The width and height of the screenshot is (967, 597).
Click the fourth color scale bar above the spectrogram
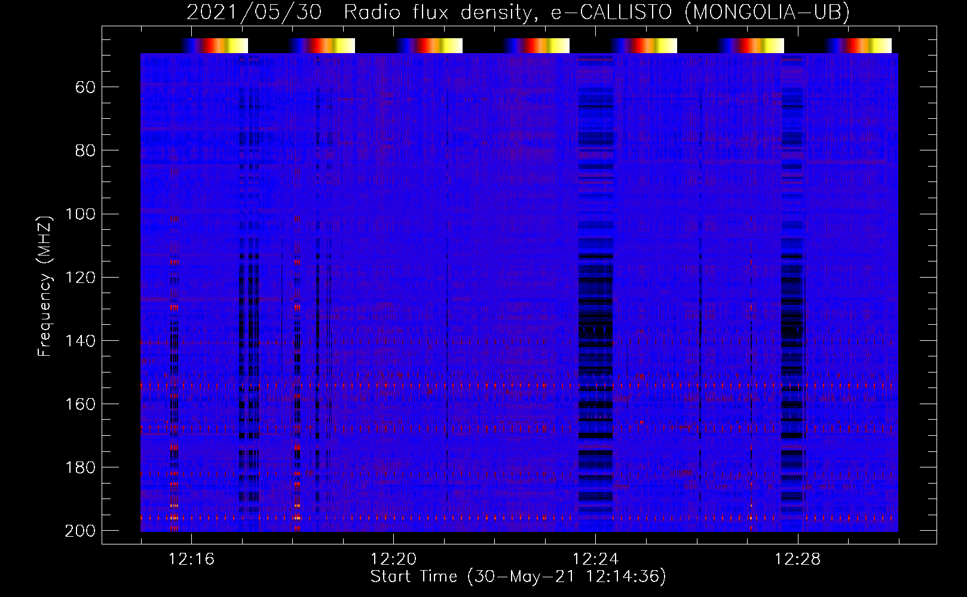(x=537, y=45)
